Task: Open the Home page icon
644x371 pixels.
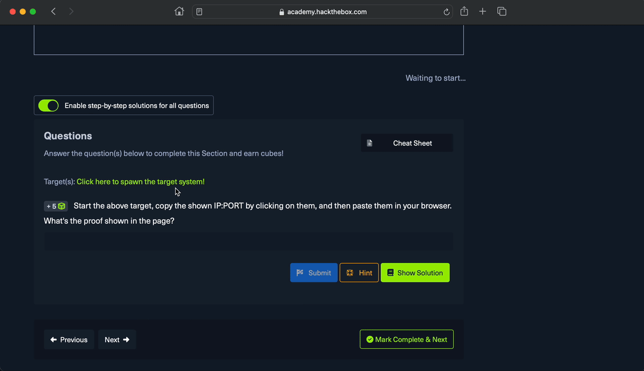Action: pyautogui.click(x=179, y=12)
